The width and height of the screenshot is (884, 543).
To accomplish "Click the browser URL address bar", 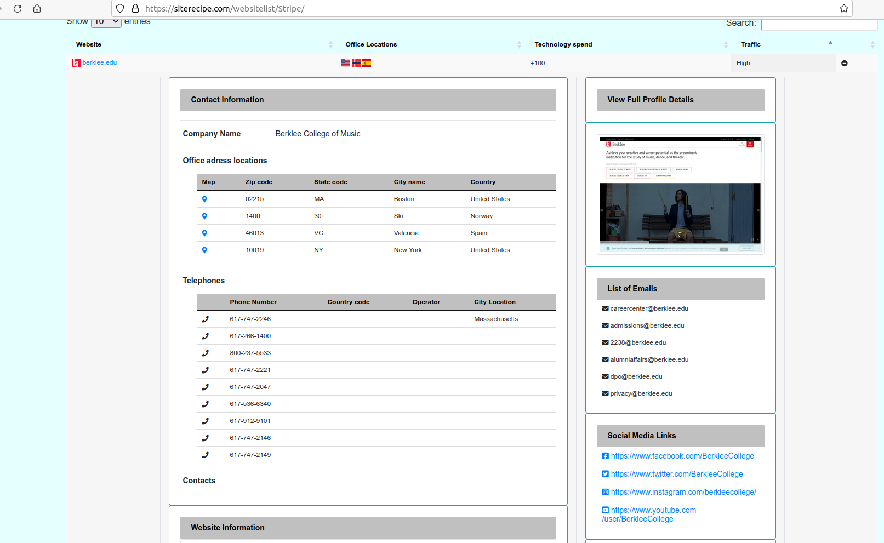I will pos(482,9).
